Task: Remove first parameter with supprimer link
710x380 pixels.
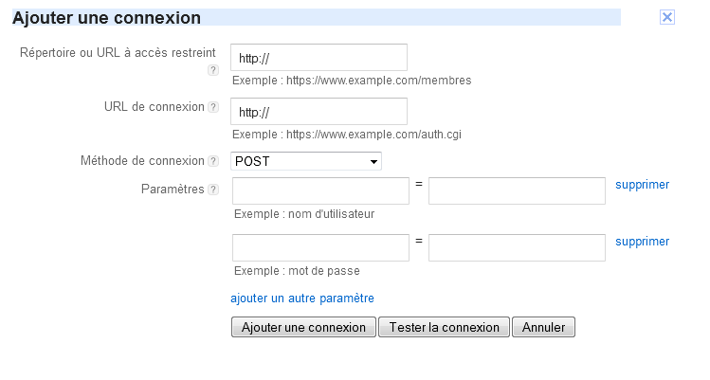Action: click(642, 185)
